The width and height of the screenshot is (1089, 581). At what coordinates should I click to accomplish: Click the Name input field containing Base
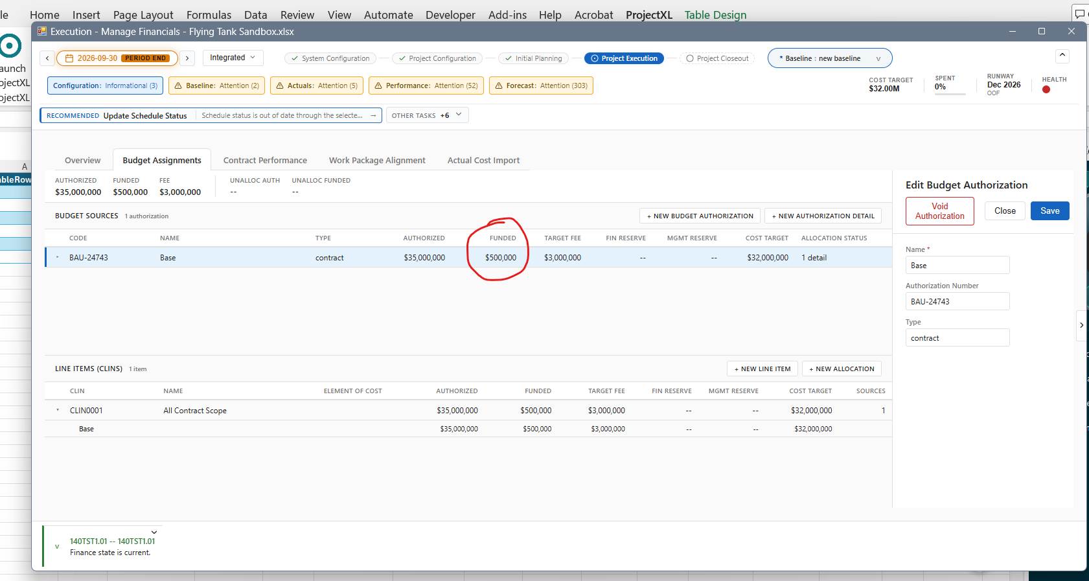957,265
